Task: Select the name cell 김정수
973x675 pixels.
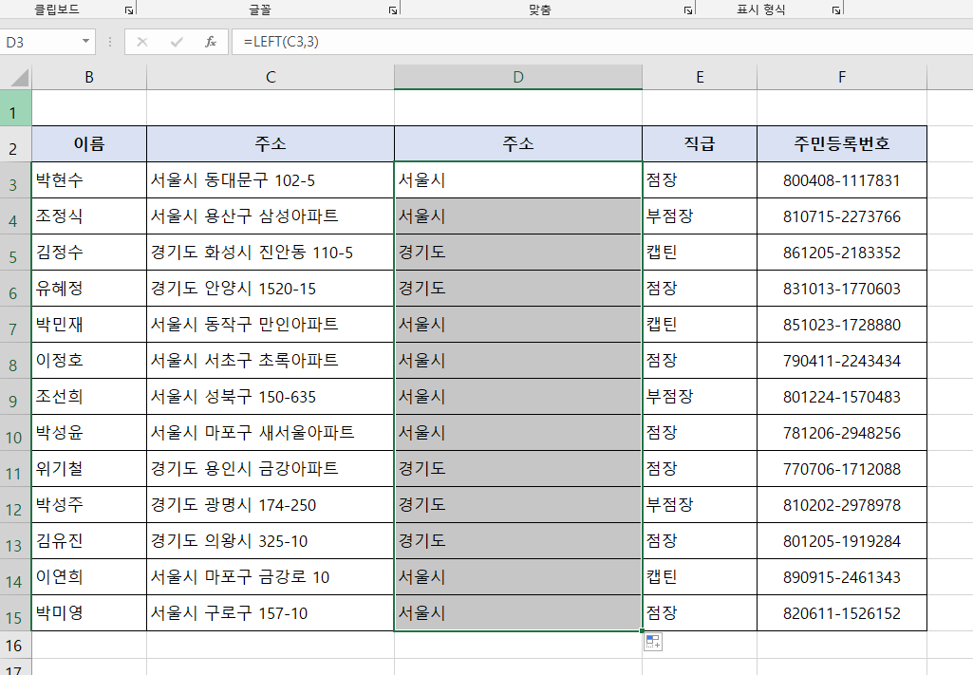Action: pyautogui.click(x=89, y=253)
